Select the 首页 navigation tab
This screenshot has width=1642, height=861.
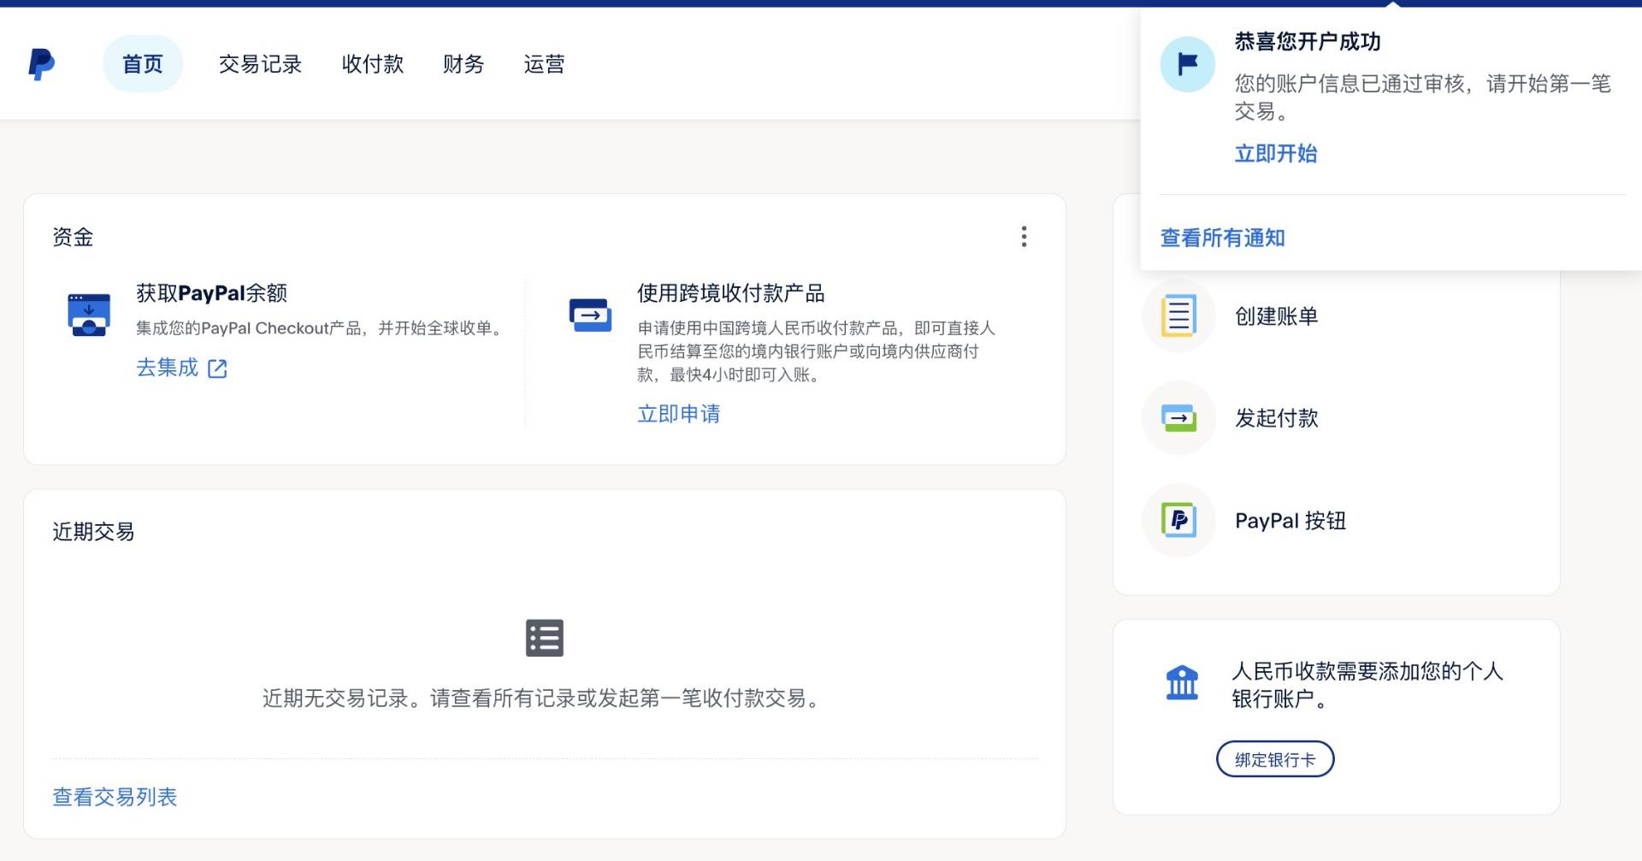pyautogui.click(x=142, y=64)
